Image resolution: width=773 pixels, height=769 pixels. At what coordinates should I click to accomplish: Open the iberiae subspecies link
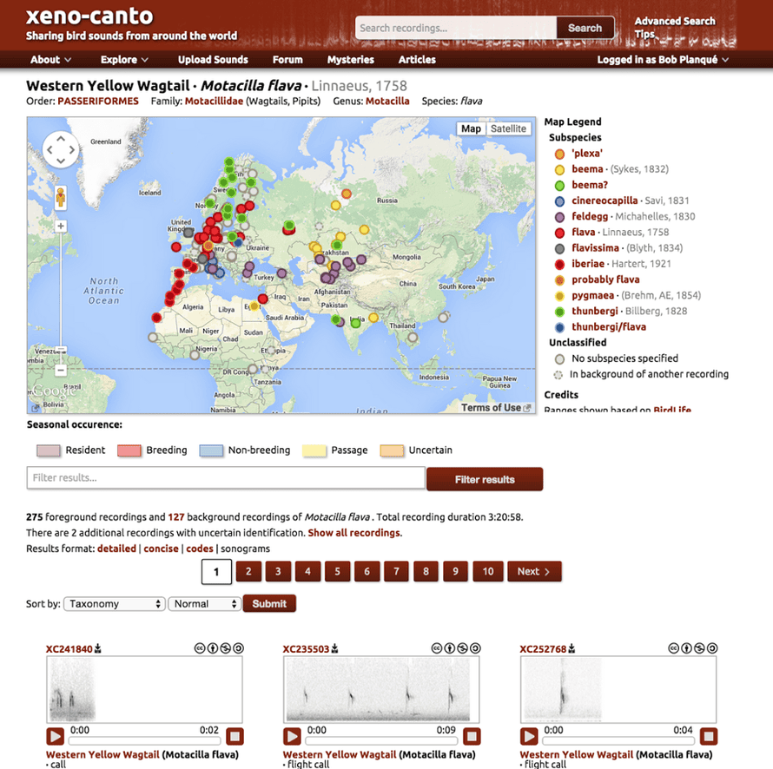pos(588,264)
